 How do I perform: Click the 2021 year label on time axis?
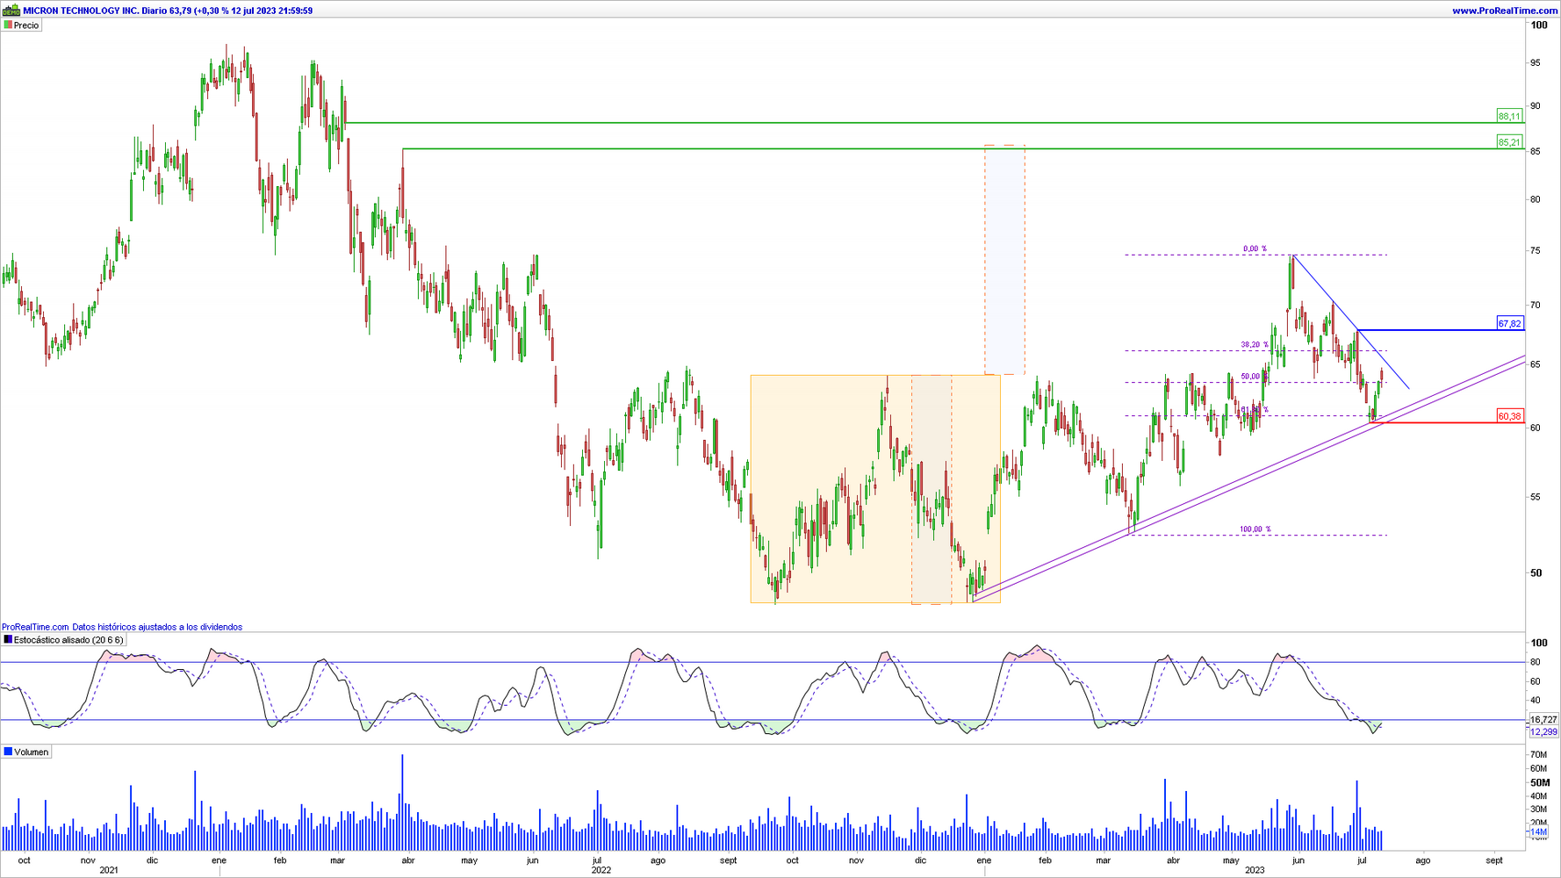point(109,870)
